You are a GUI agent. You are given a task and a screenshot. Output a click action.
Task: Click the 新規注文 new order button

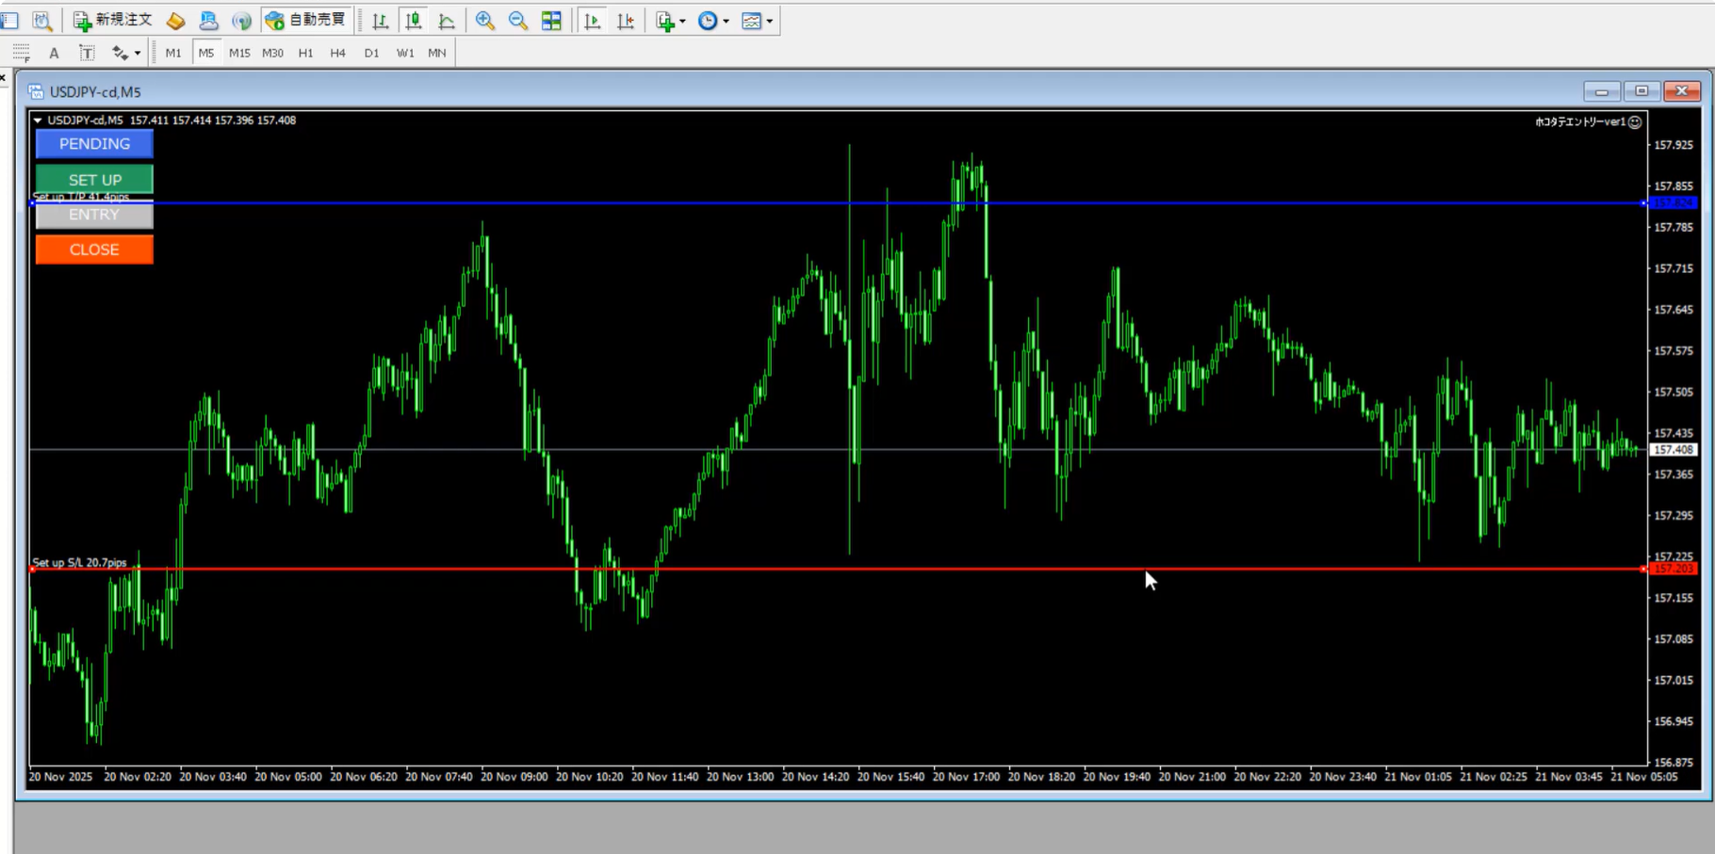[113, 20]
